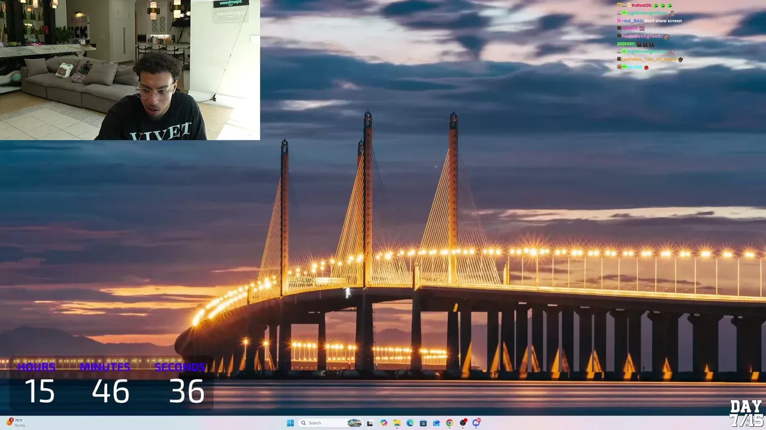Open Google Chrome from the taskbar
766x430 pixels.
(449, 423)
